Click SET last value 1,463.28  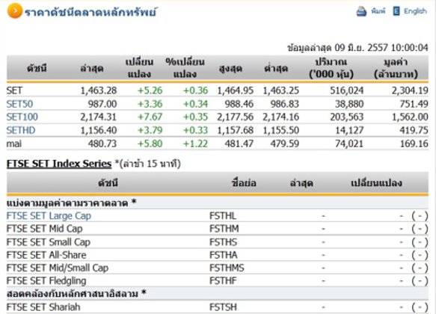[99, 90]
